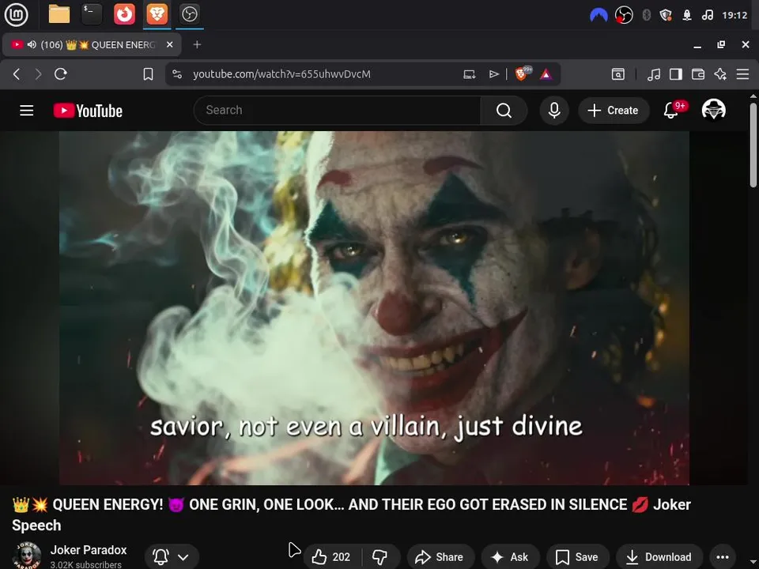Open the Leo AI sparkle icon
The image size is (759, 569).
[x=720, y=74]
